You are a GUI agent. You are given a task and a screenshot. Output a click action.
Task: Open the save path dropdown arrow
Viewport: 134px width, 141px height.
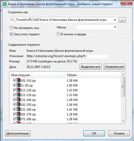tap(115, 20)
